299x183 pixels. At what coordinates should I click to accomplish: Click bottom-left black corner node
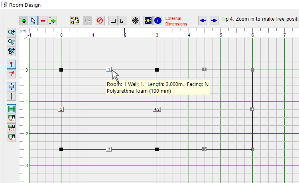tap(61, 149)
